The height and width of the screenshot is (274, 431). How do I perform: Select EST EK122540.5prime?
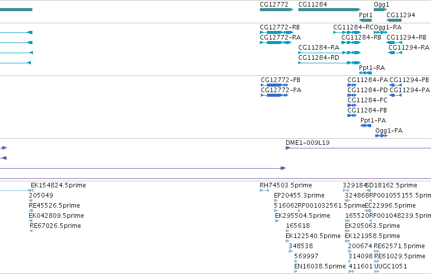(288, 241)
